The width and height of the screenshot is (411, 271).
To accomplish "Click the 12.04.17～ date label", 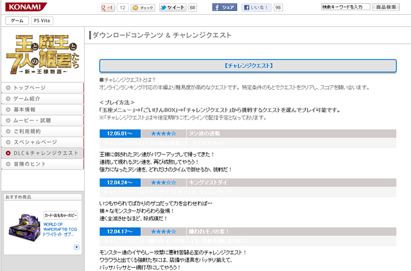I will tap(120, 232).
